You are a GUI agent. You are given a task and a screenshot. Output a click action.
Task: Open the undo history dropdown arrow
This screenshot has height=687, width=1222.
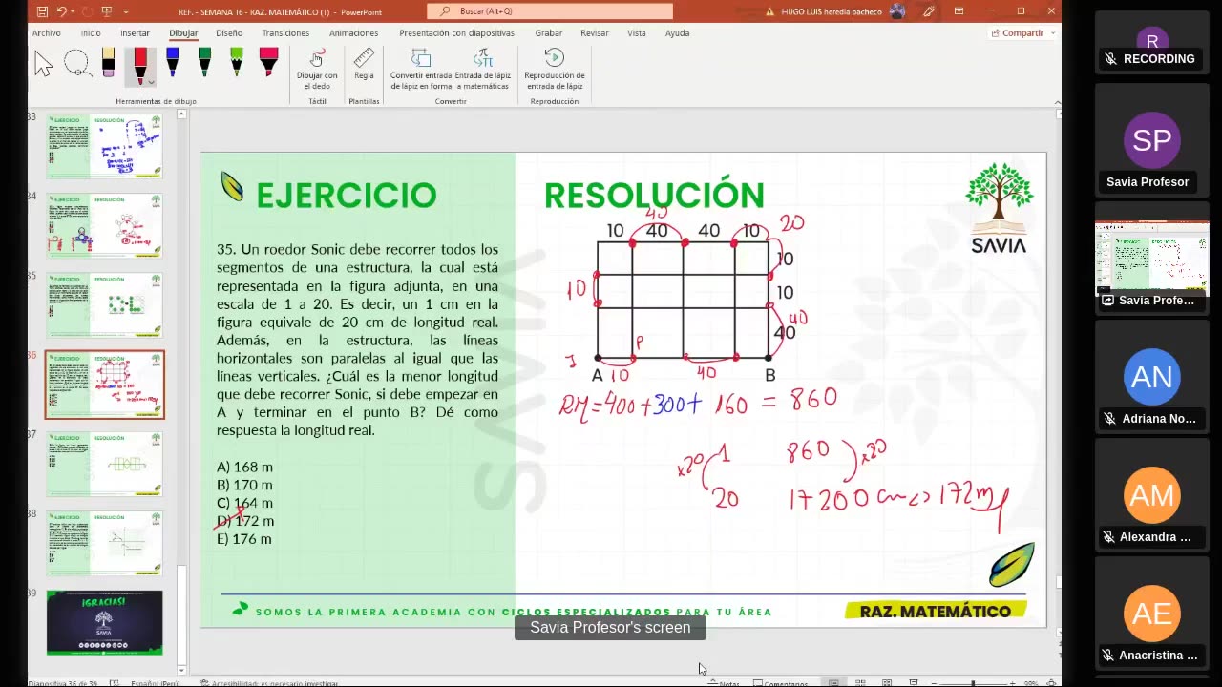[73, 11]
